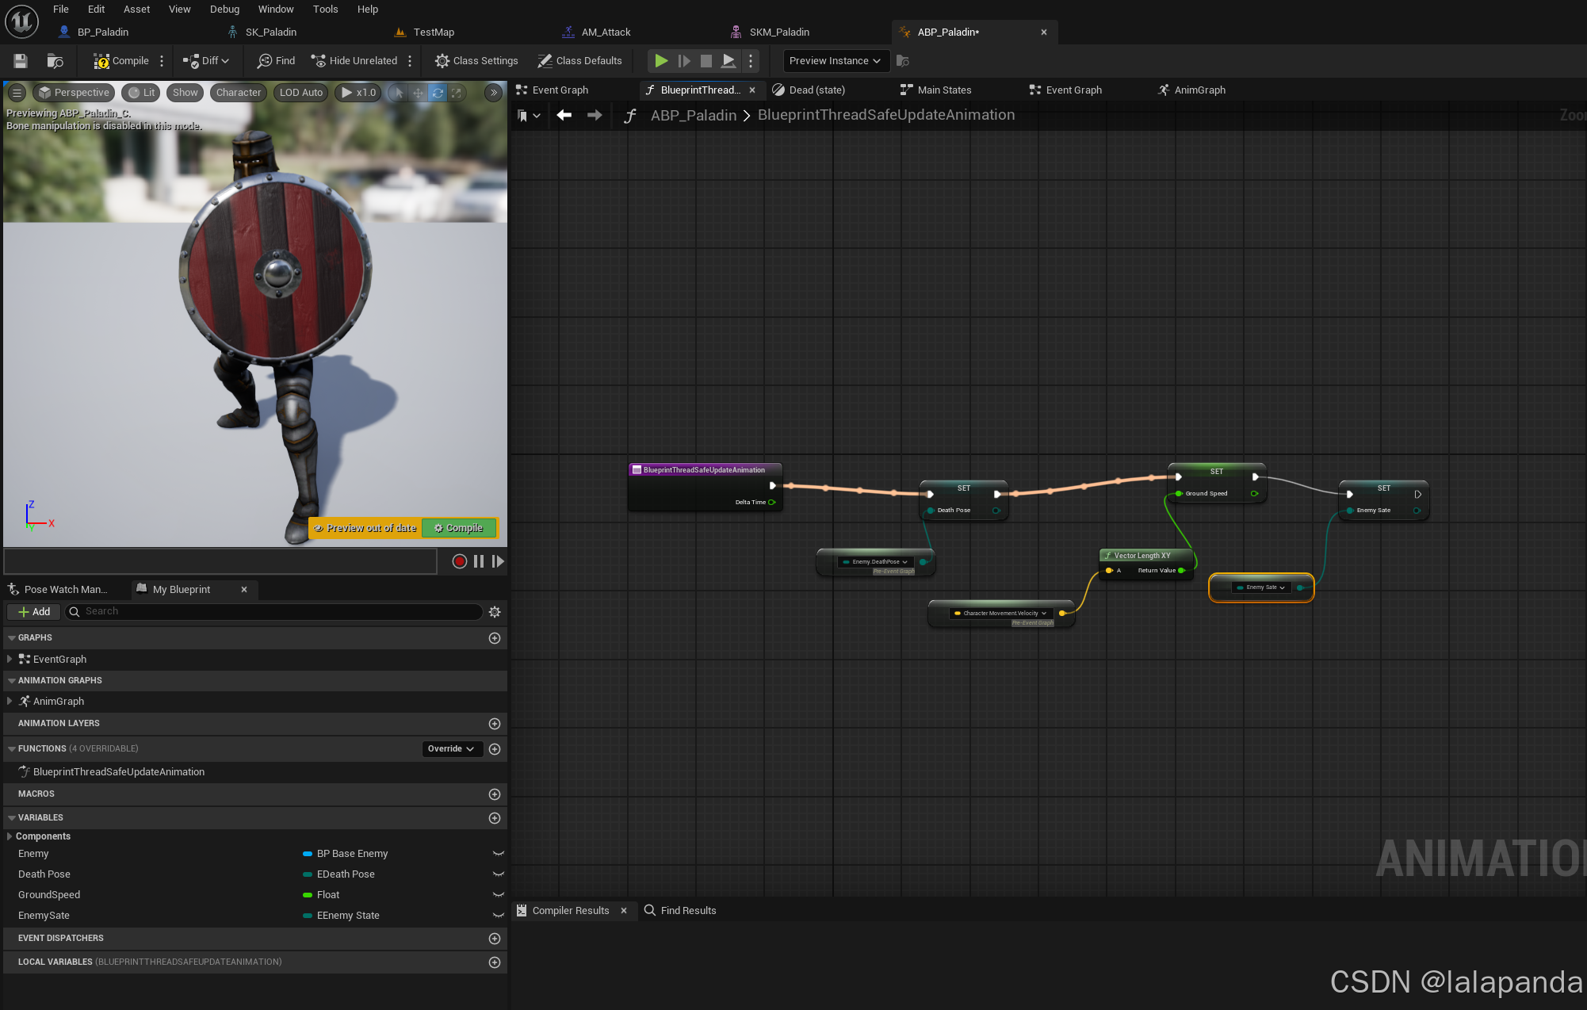Image resolution: width=1587 pixels, height=1010 pixels.
Task: Toggle visibility eye for GroundSpeed variable
Action: point(498,895)
